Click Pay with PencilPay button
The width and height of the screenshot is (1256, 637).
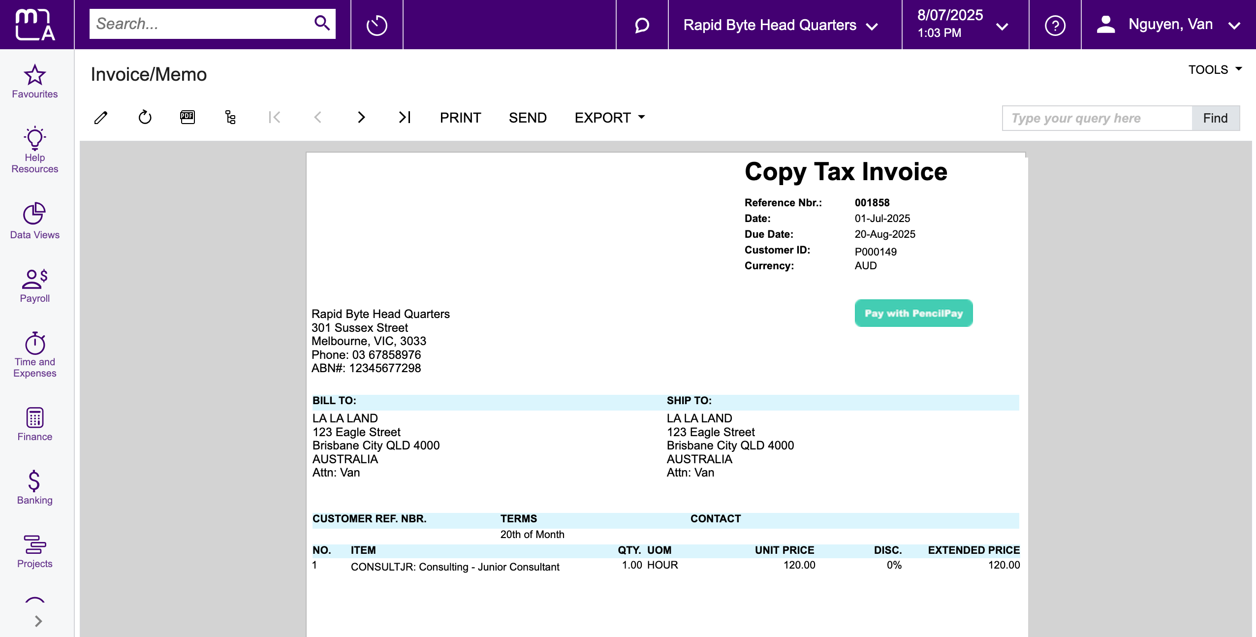(913, 313)
